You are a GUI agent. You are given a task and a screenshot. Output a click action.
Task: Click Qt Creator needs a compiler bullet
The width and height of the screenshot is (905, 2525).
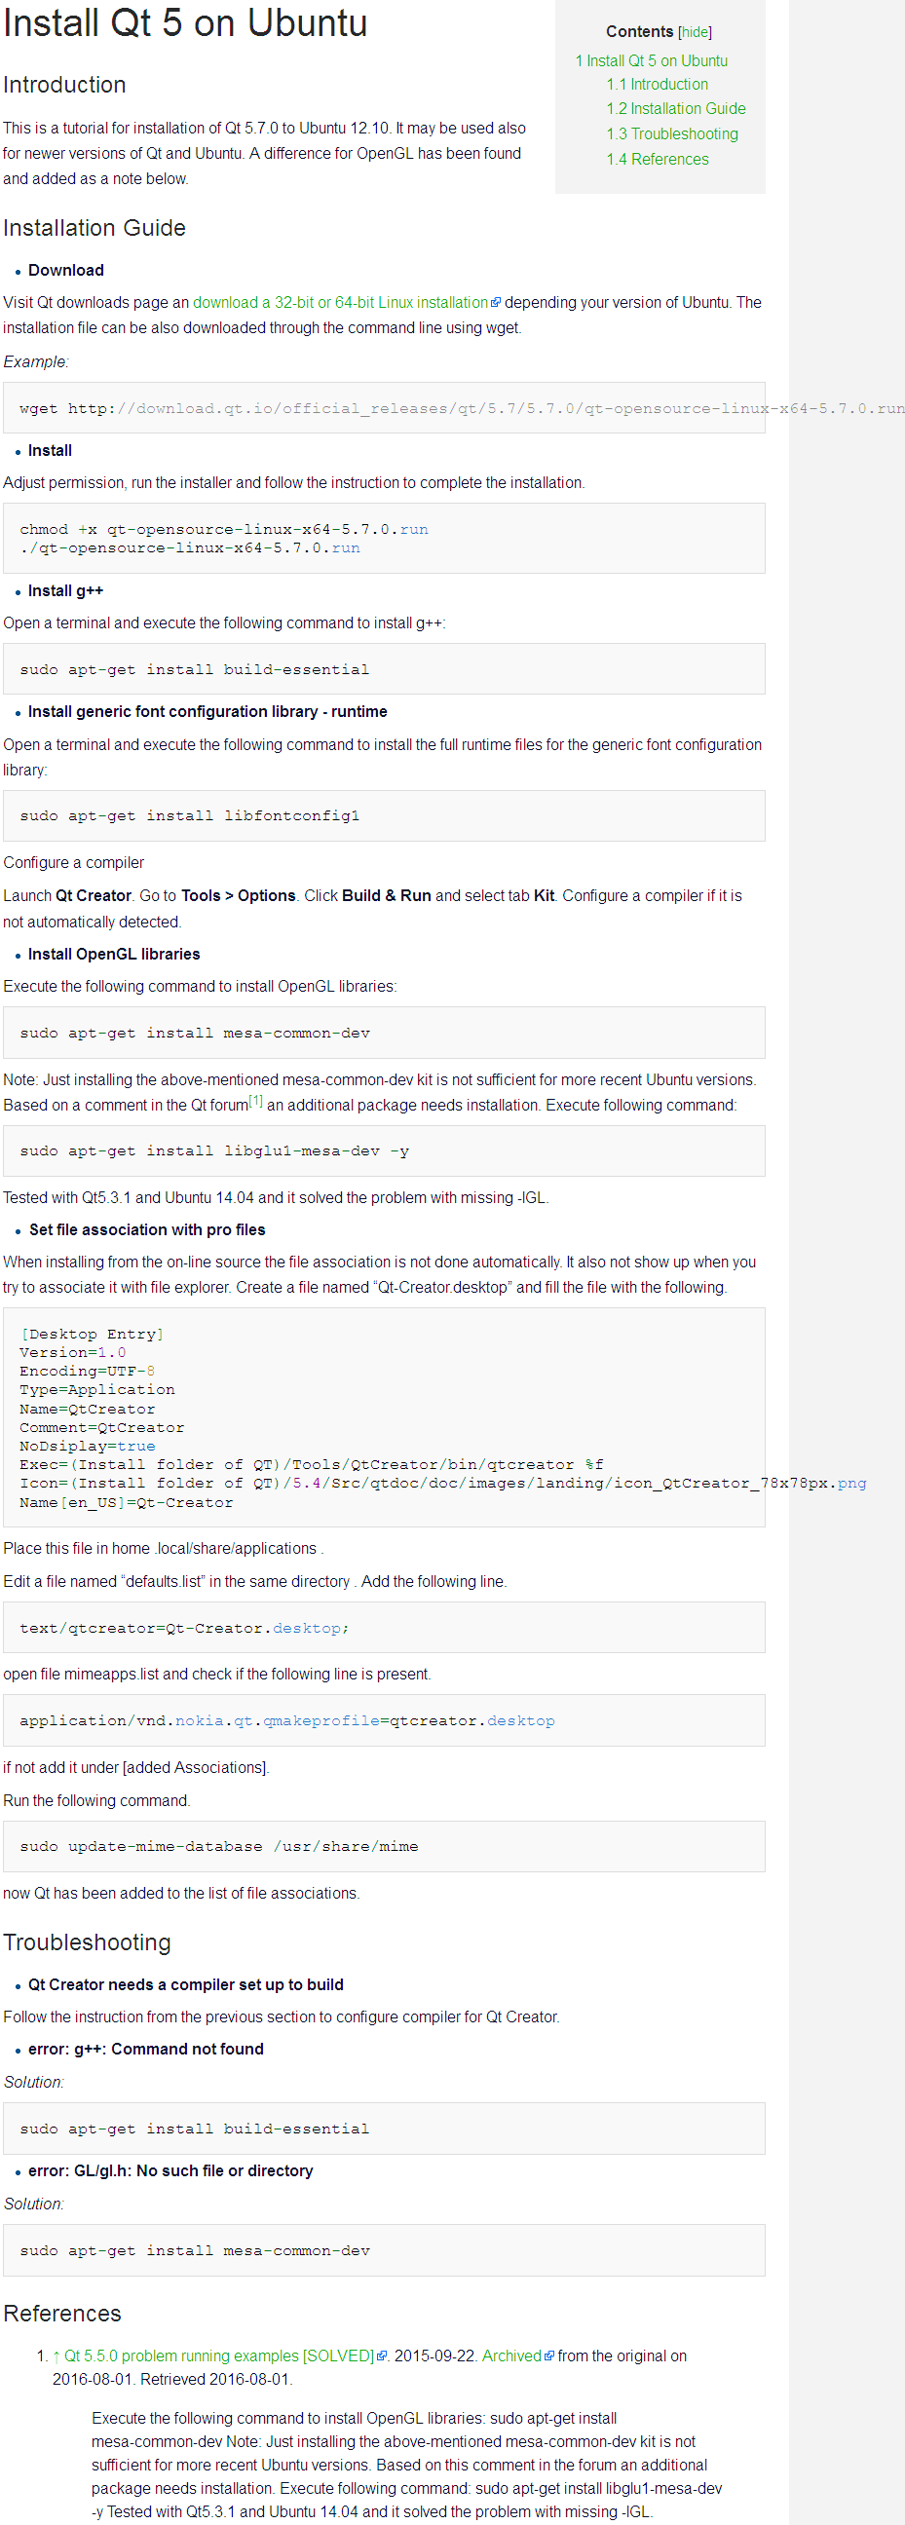(185, 1985)
